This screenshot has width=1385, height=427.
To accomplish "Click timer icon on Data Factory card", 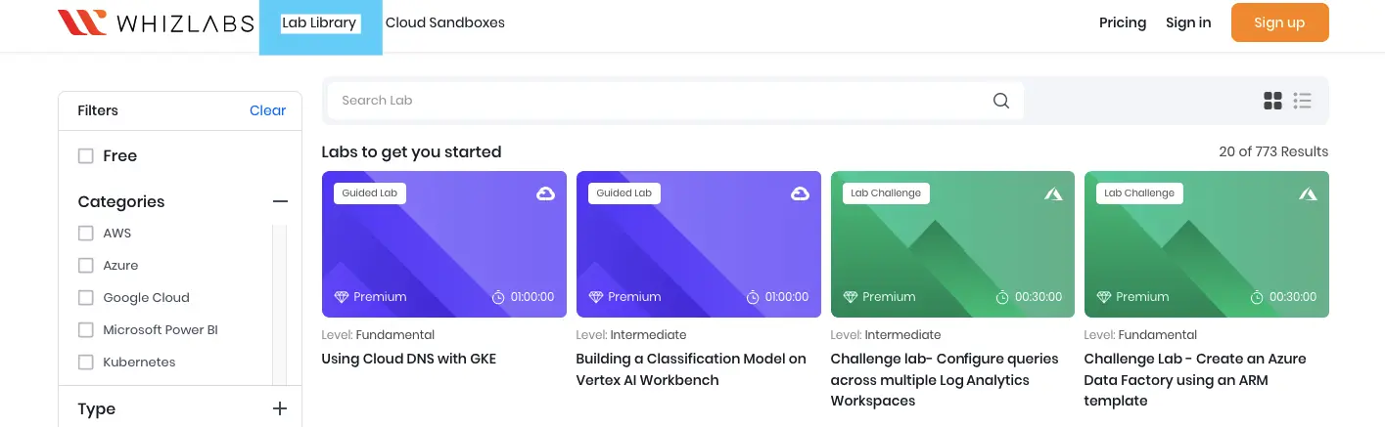I will tap(1257, 296).
